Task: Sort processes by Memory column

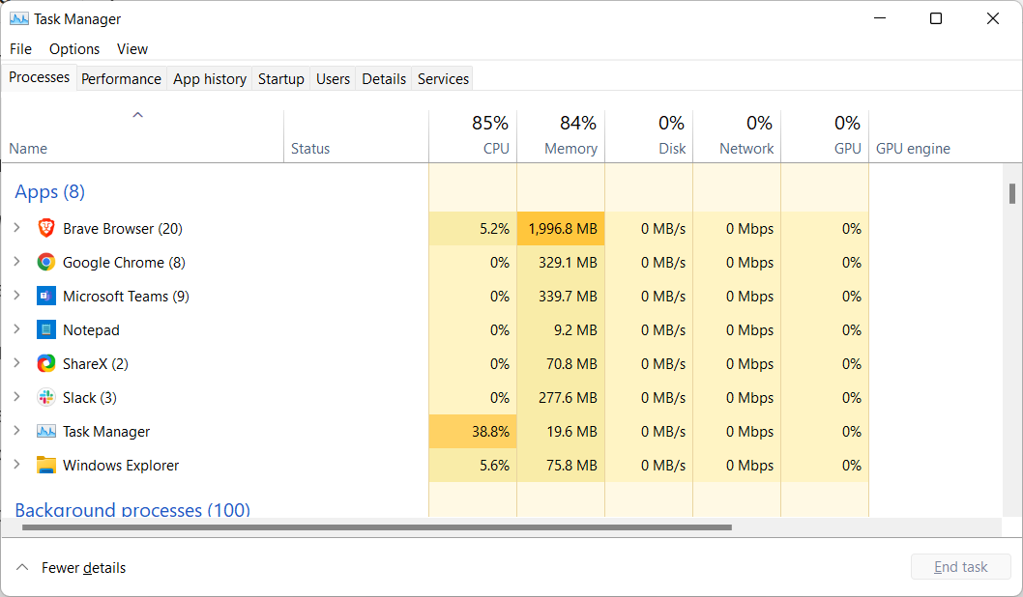Action: 561,135
